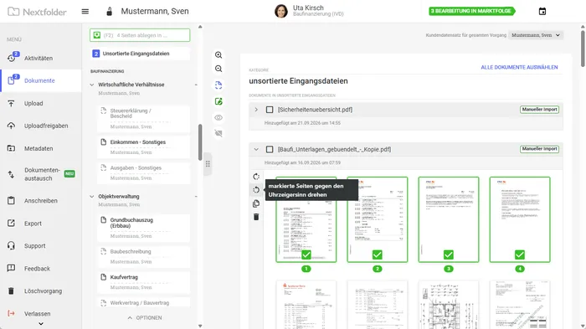Expand the Sicherheitenuebersicht.pdf row
The height and width of the screenshot is (329, 586).
pos(256,110)
